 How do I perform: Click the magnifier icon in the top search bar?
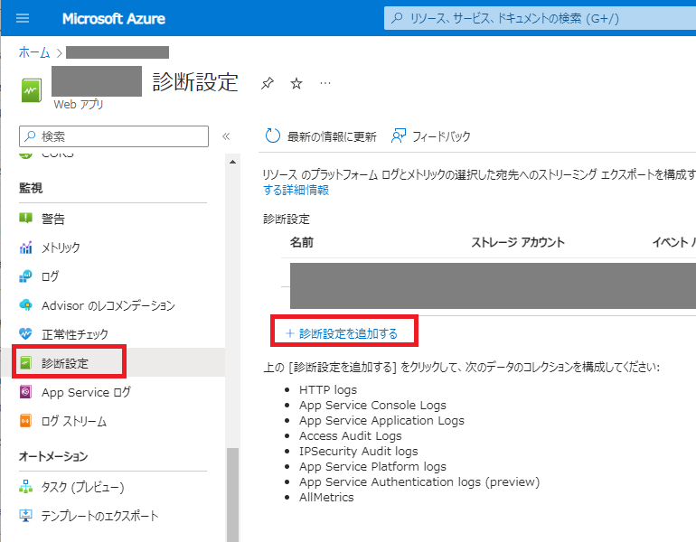click(397, 18)
